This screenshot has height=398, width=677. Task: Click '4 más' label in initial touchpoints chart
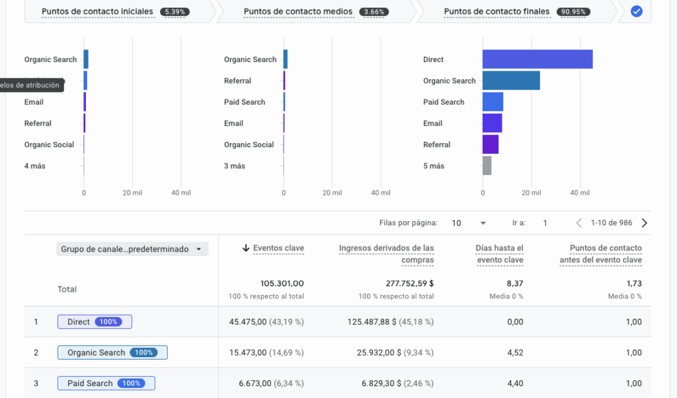pyautogui.click(x=35, y=166)
